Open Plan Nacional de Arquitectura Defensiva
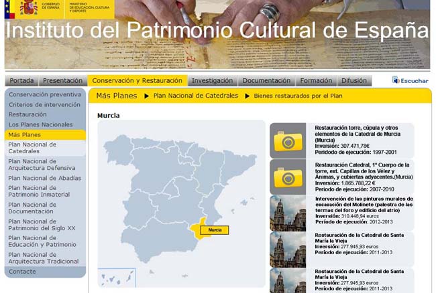 (42, 165)
